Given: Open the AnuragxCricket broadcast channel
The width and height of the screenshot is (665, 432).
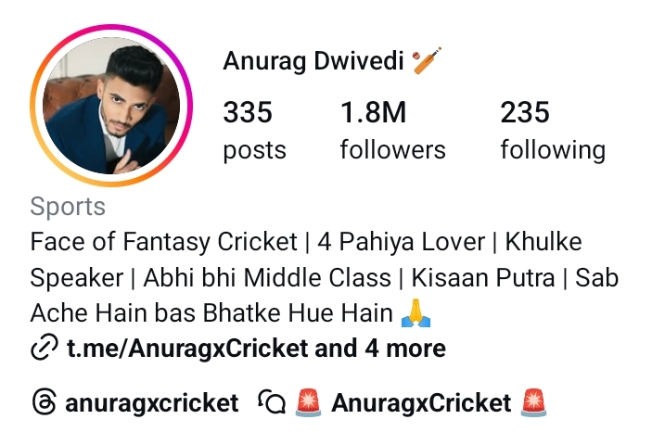Looking at the screenshot, I should (x=421, y=402).
